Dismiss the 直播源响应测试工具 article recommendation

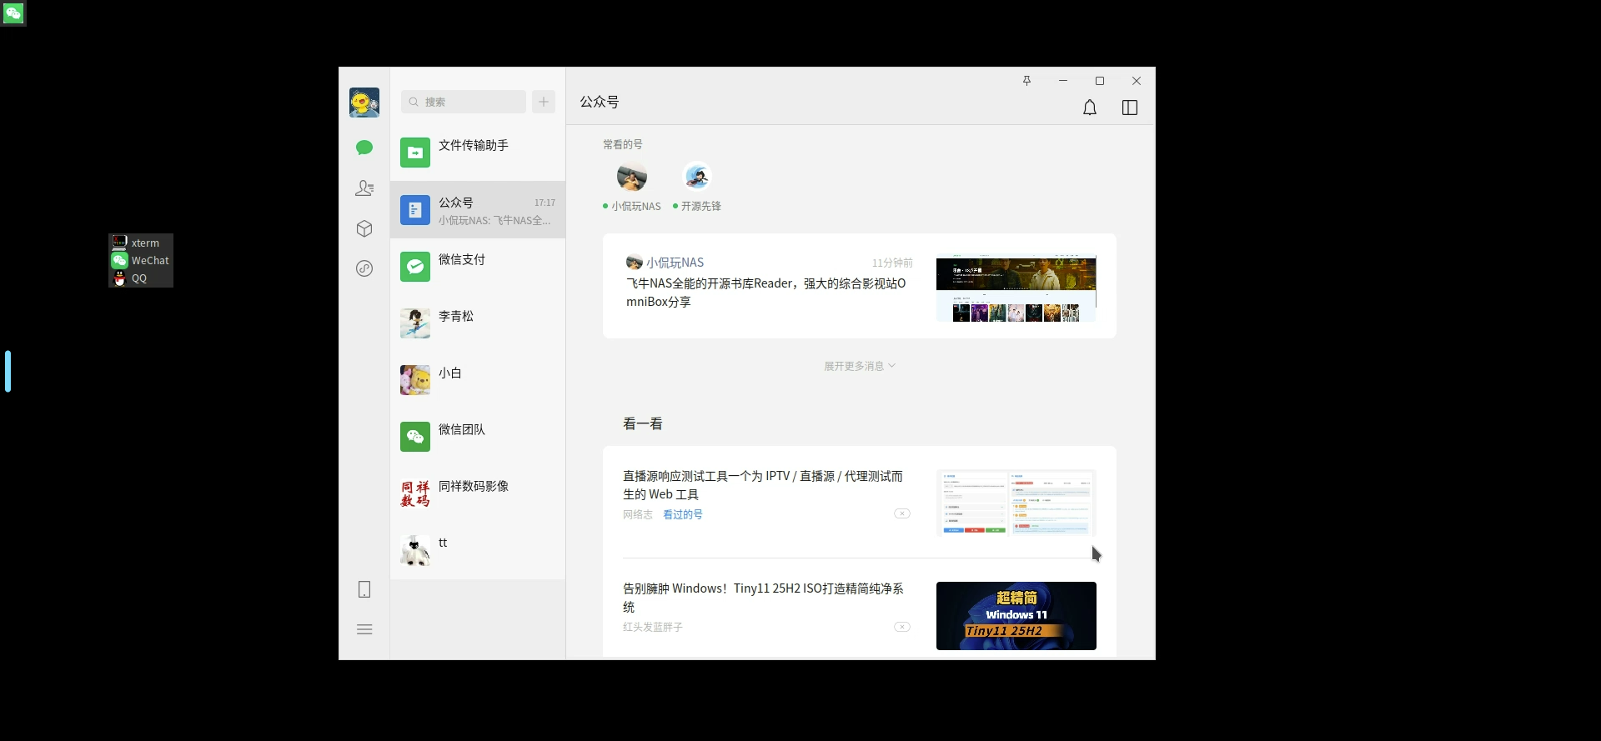click(902, 513)
